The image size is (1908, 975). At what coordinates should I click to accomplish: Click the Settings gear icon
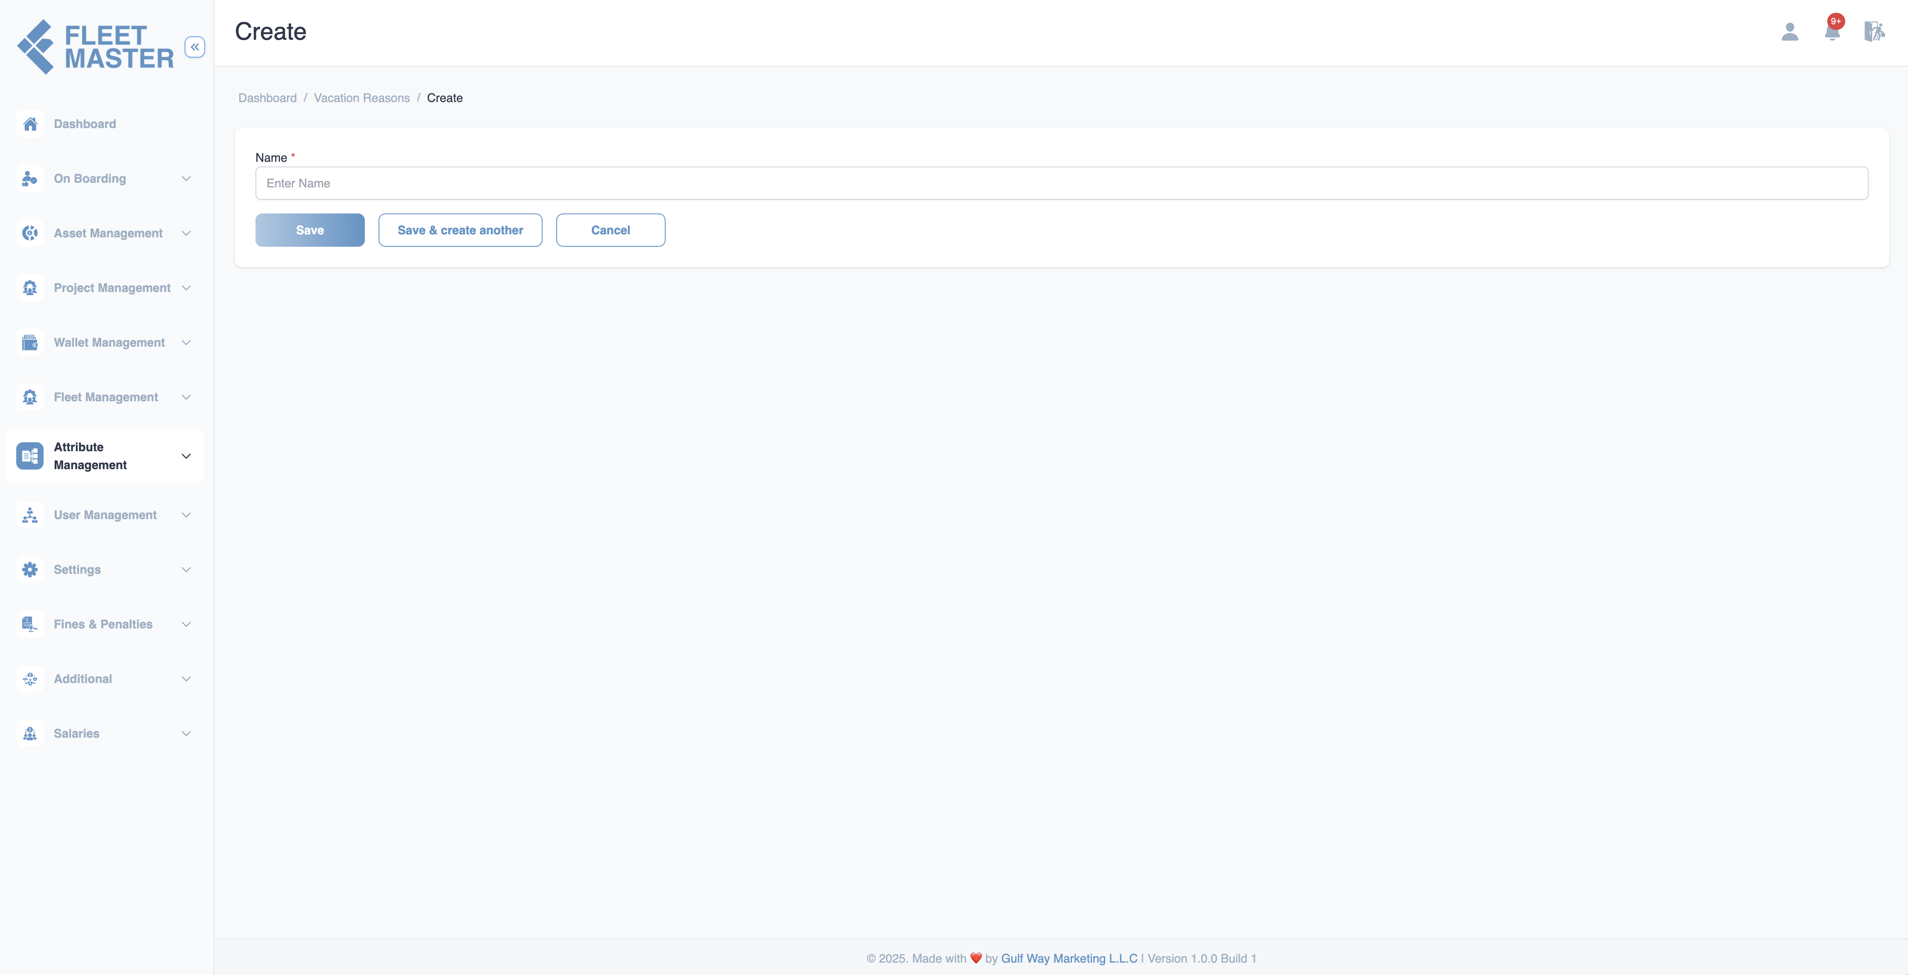[29, 570]
